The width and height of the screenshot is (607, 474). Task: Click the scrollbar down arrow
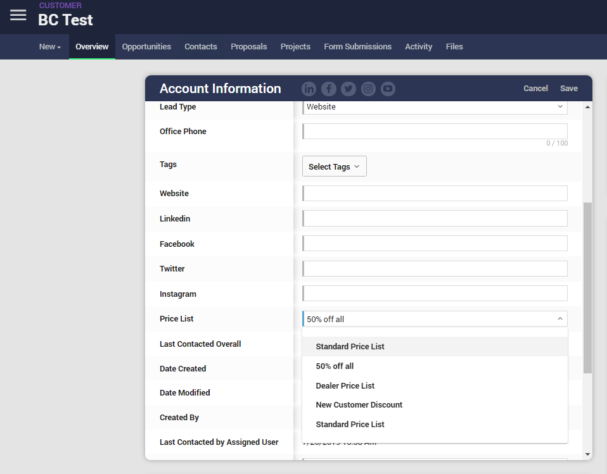point(587,454)
